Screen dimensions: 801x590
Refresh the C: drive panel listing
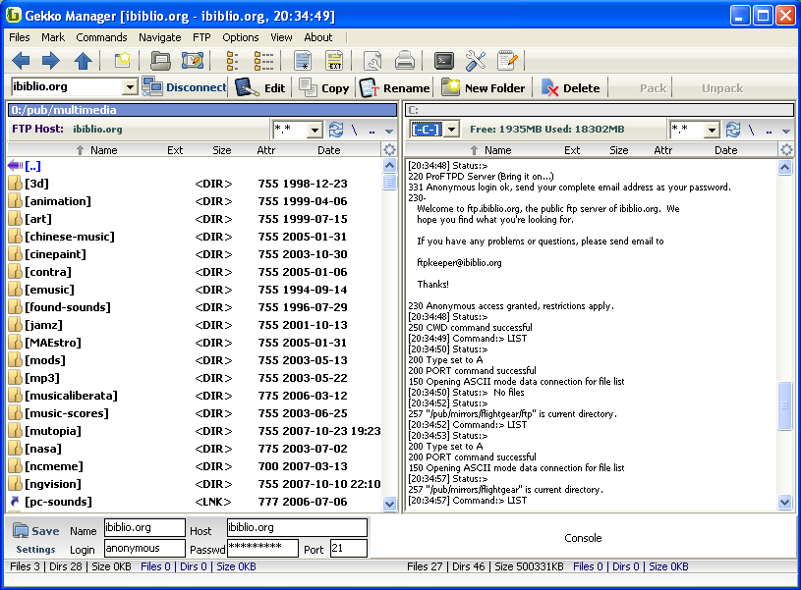click(733, 130)
